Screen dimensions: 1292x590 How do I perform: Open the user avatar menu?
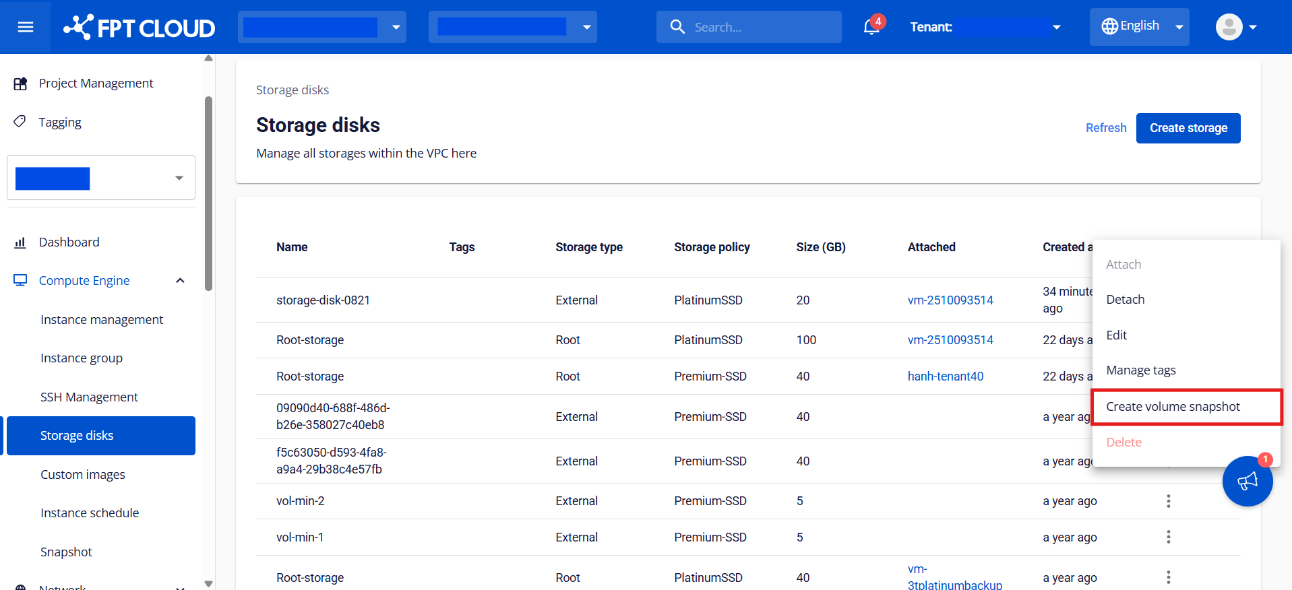click(1235, 27)
